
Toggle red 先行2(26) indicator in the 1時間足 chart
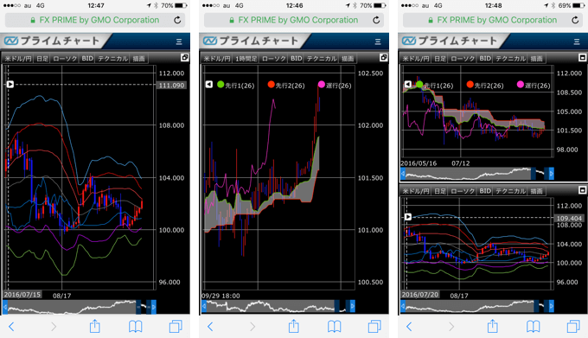point(286,85)
